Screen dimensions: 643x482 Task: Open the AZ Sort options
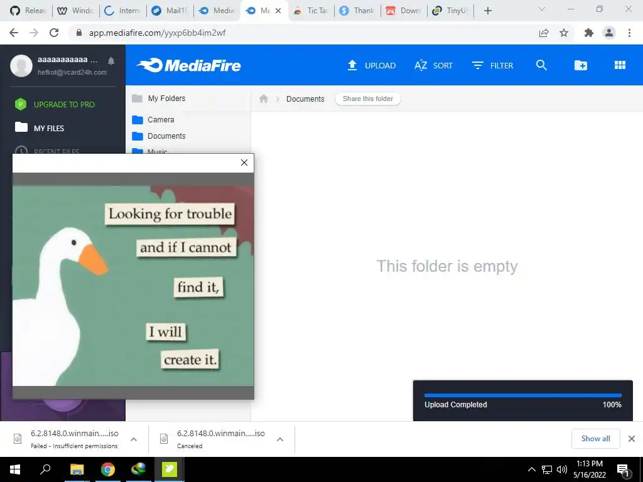click(433, 65)
